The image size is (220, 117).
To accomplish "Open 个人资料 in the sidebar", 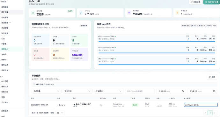I will point(5,102).
